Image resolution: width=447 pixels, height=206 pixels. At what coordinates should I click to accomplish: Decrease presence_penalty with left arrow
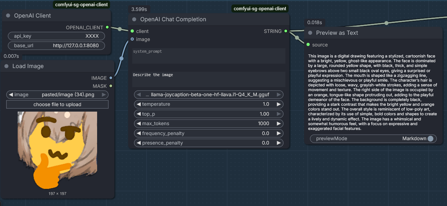click(139, 143)
